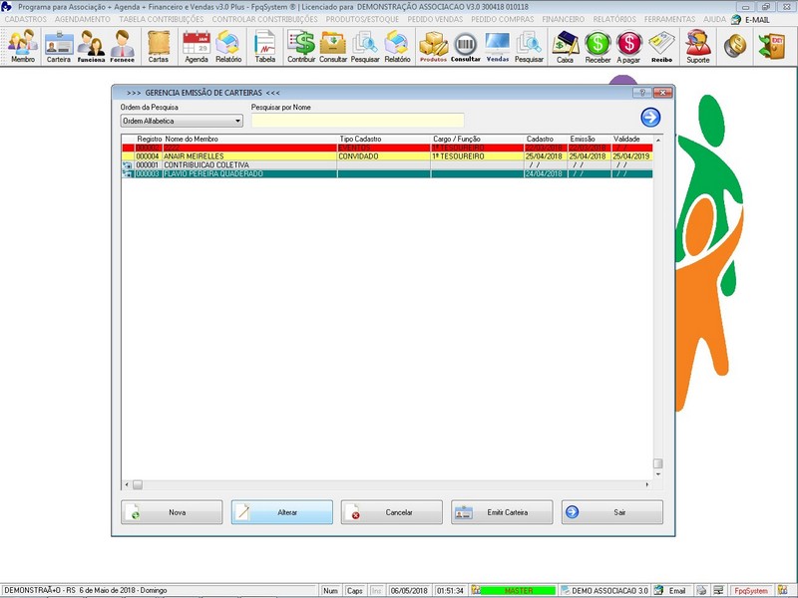The width and height of the screenshot is (798, 598).
Task: Open the FERRAMENTAS menu
Action: pos(669,19)
